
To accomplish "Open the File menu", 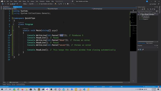I will click(x=4, y=1).
